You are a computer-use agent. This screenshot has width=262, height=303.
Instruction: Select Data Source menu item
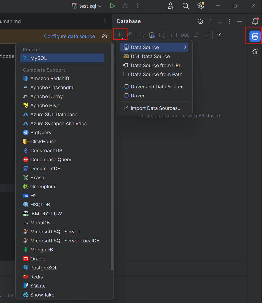[154, 47]
